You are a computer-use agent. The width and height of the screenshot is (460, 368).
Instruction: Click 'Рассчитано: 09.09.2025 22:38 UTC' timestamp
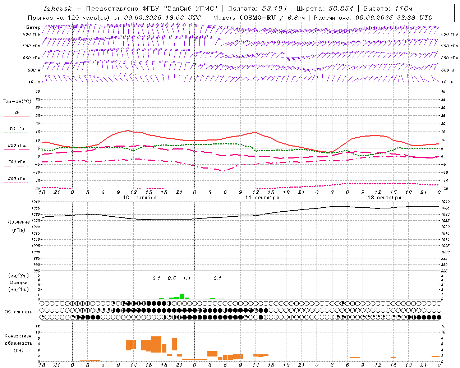coord(373,18)
